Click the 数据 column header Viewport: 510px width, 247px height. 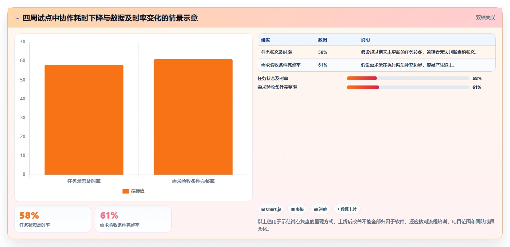(x=323, y=40)
